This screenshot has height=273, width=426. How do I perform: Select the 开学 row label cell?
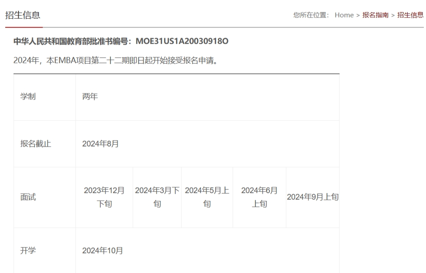[x=29, y=251]
